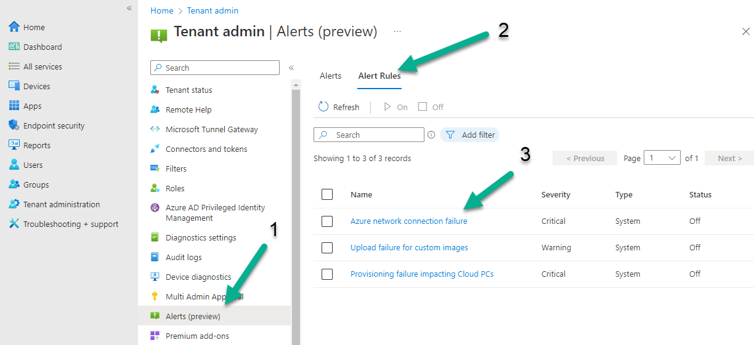
Task: Click the Device diagnostics icon
Action: [x=155, y=277]
